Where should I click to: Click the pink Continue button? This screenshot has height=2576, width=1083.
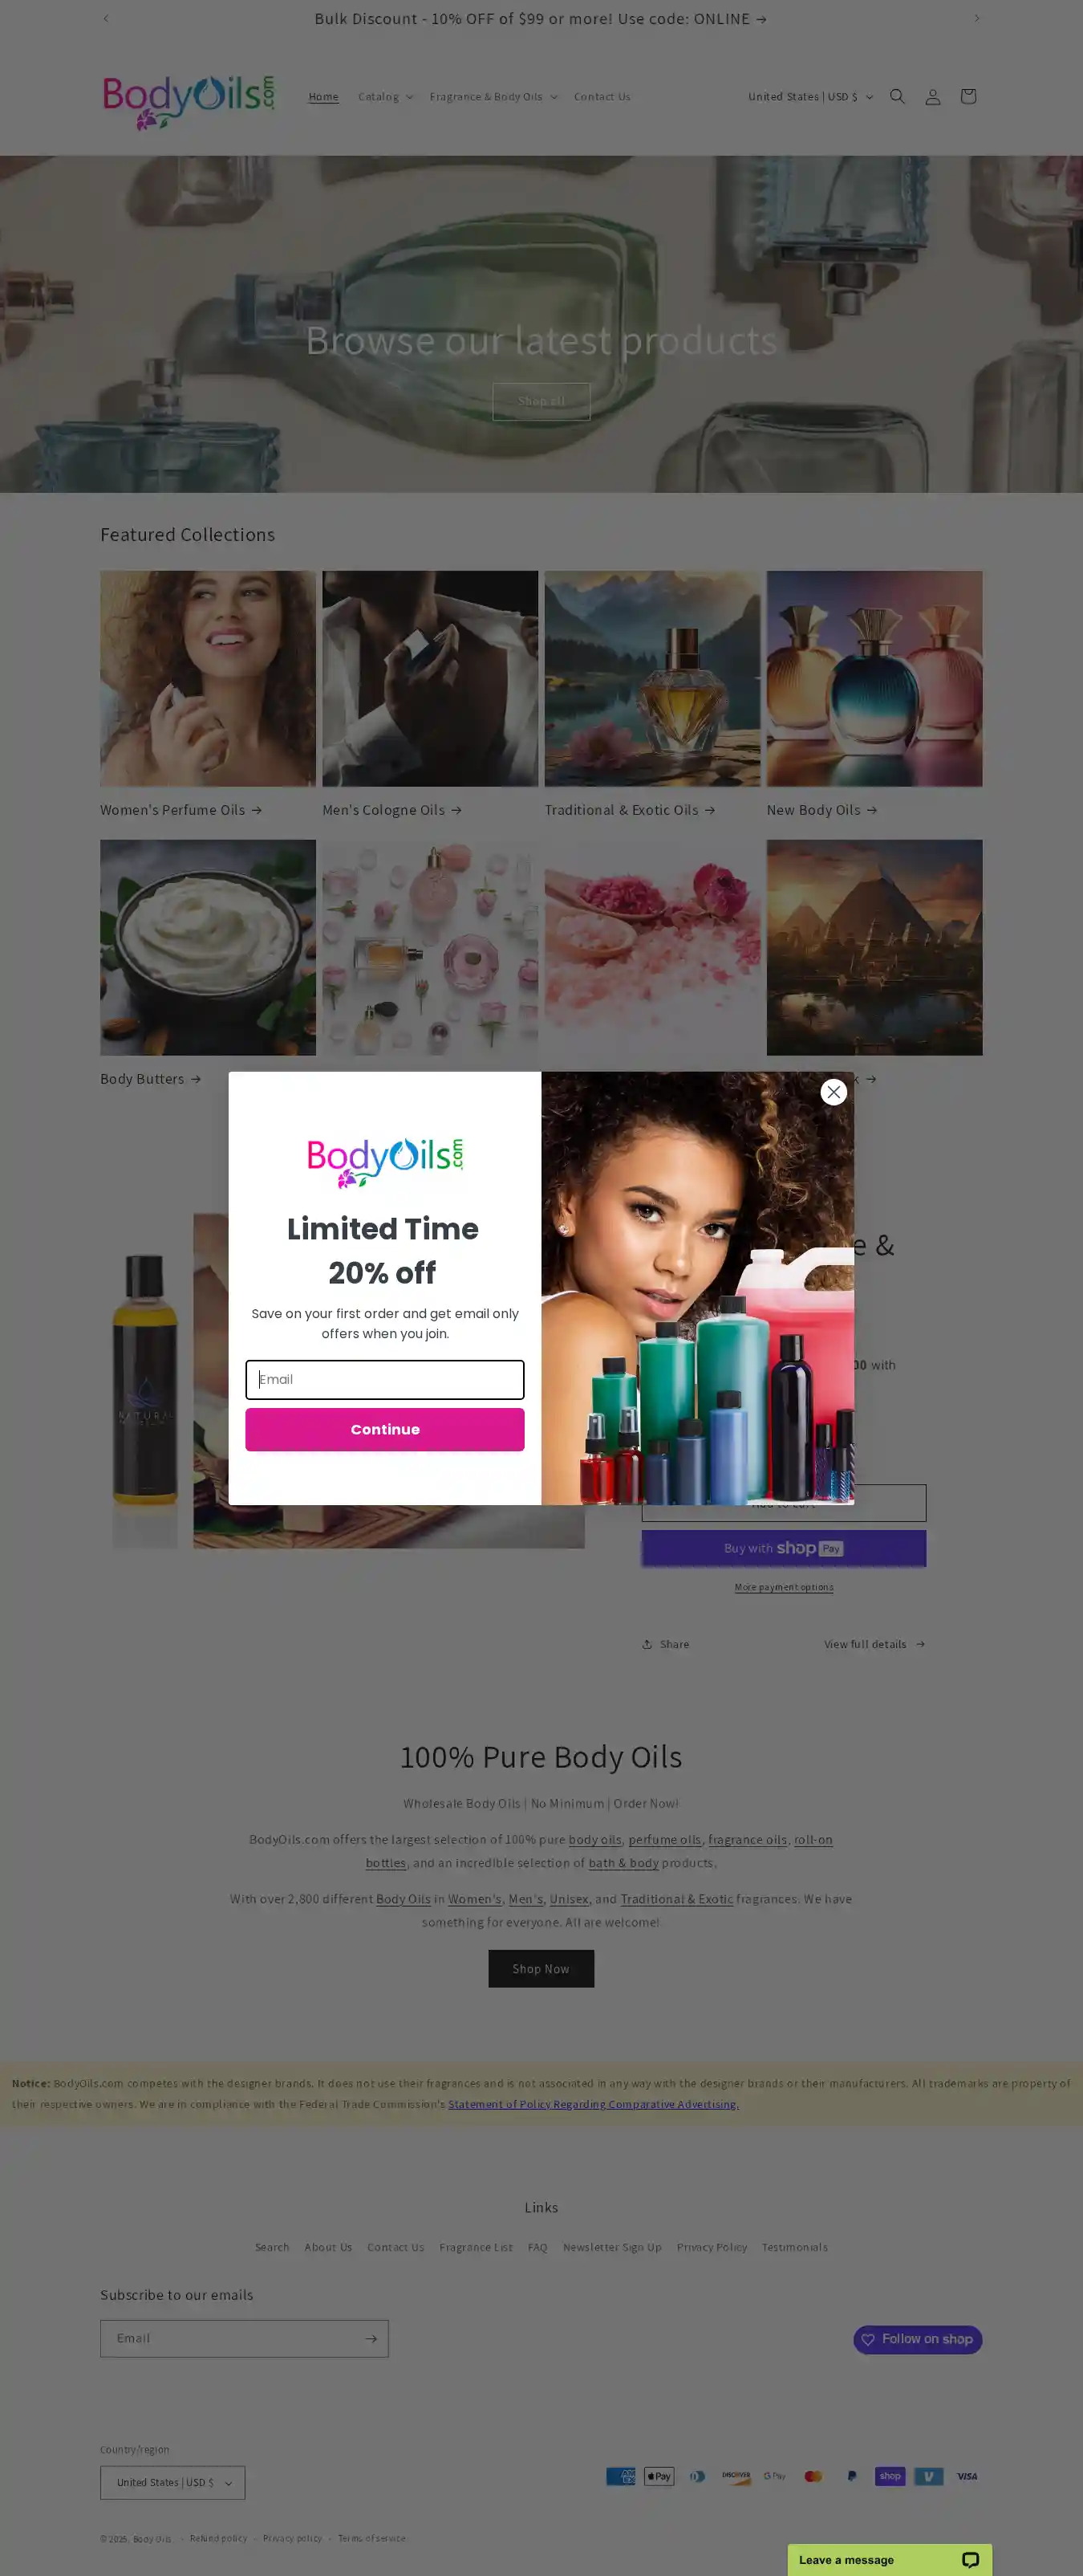(x=384, y=1429)
